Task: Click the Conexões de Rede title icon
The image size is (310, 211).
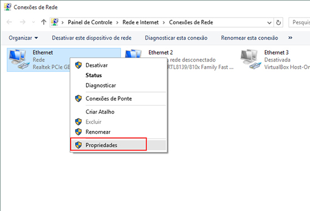Action: pyautogui.click(x=7, y=7)
